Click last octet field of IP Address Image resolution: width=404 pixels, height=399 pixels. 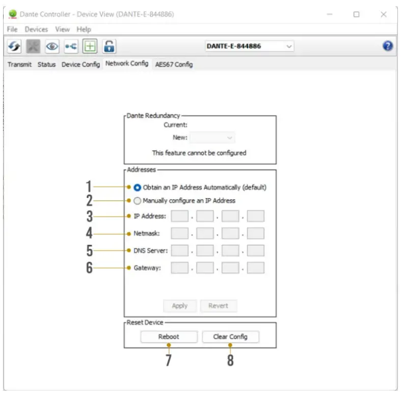(x=256, y=216)
